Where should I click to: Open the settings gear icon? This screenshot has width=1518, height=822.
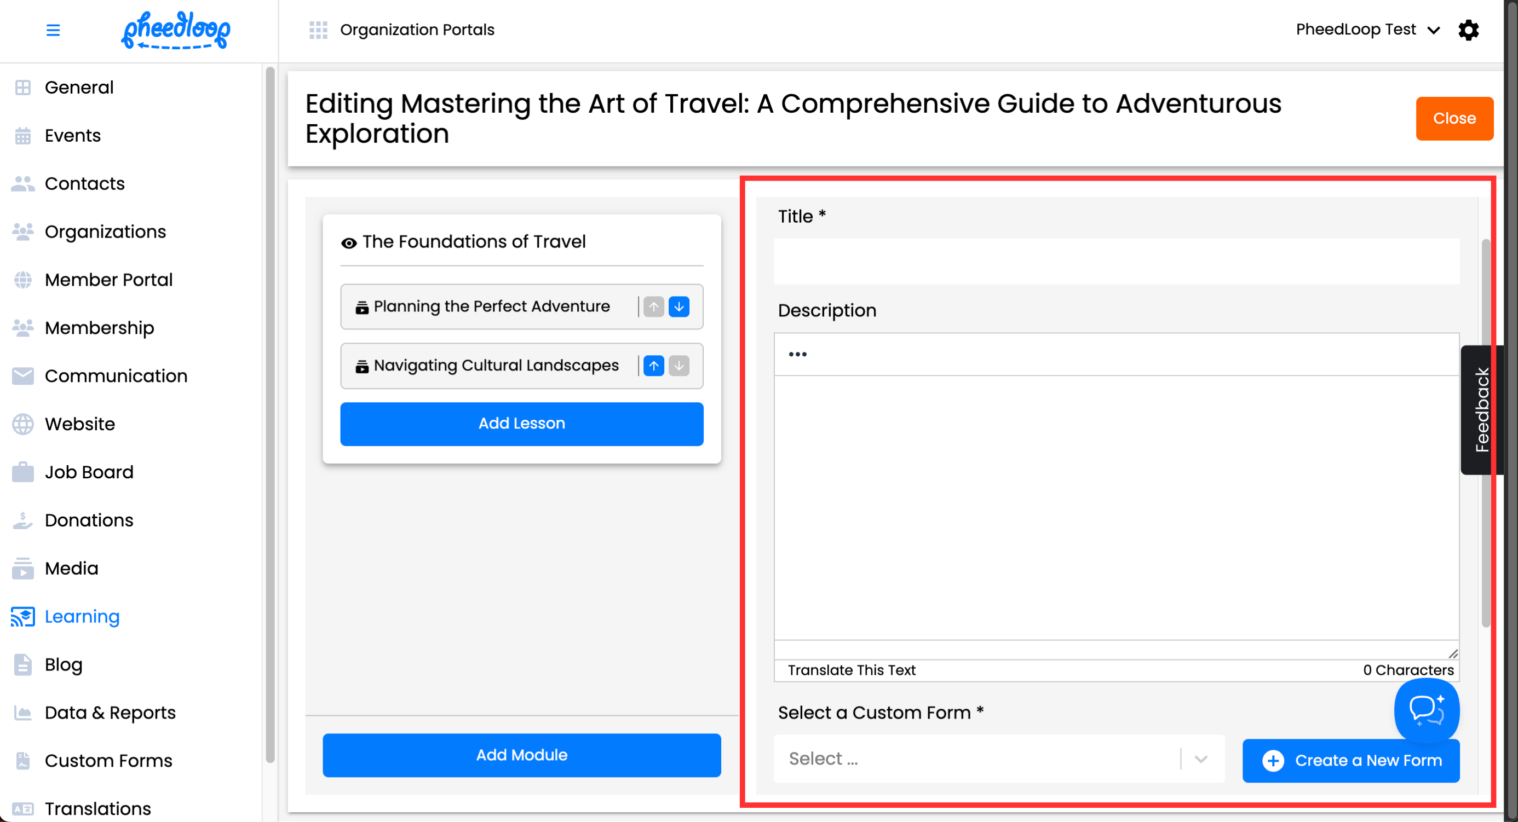(x=1468, y=30)
